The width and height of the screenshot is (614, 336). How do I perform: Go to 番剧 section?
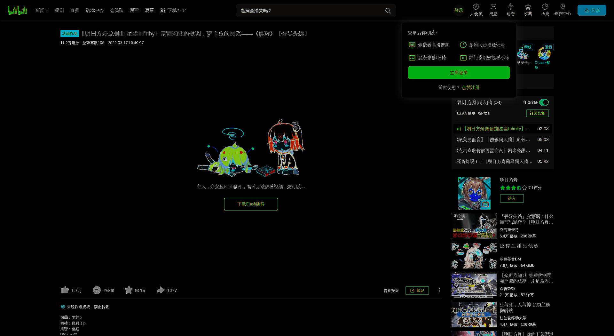point(59,10)
